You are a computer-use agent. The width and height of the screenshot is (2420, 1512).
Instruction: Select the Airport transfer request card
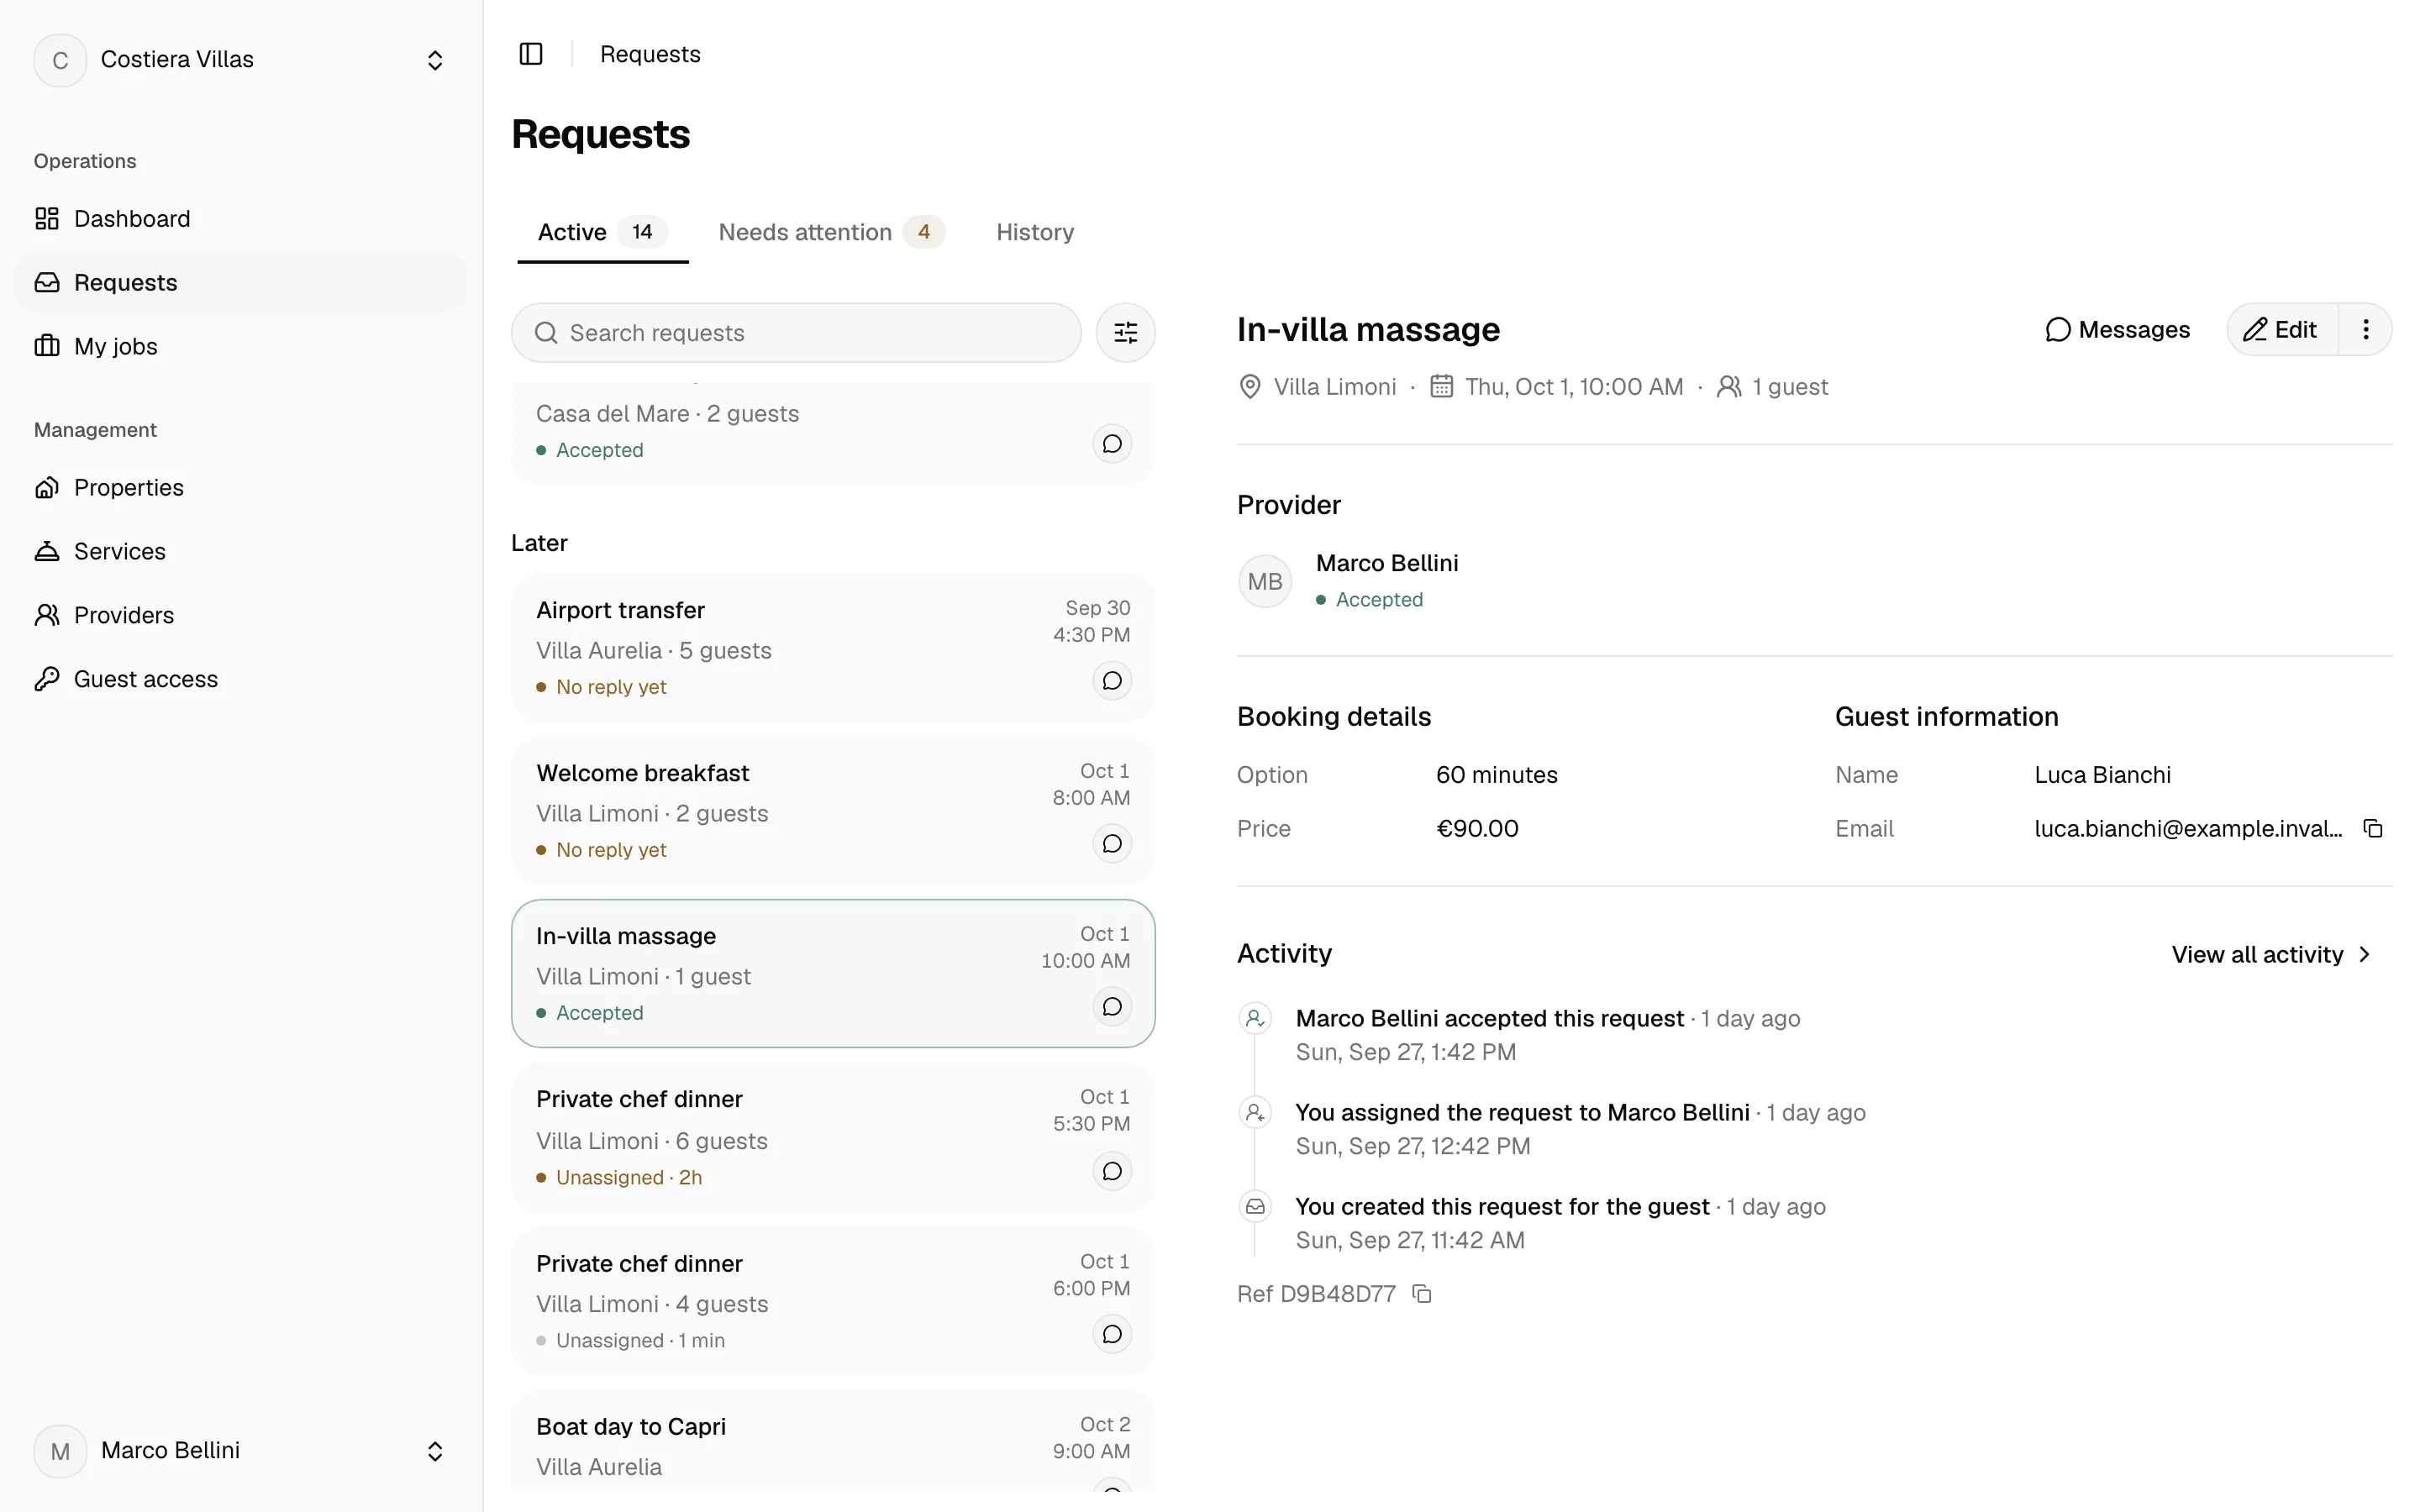tap(833, 647)
